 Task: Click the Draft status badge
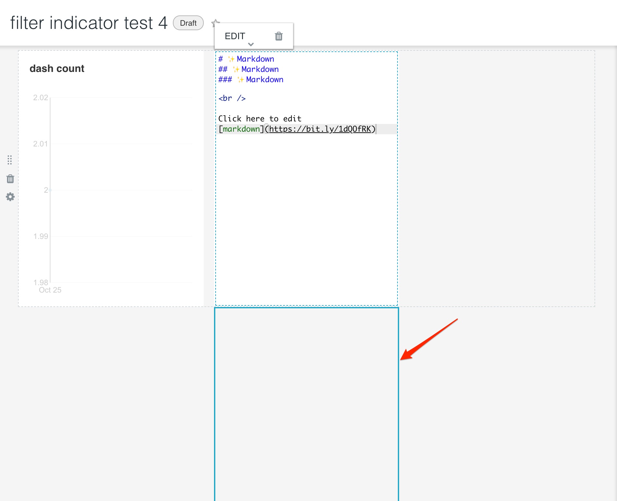(x=188, y=23)
